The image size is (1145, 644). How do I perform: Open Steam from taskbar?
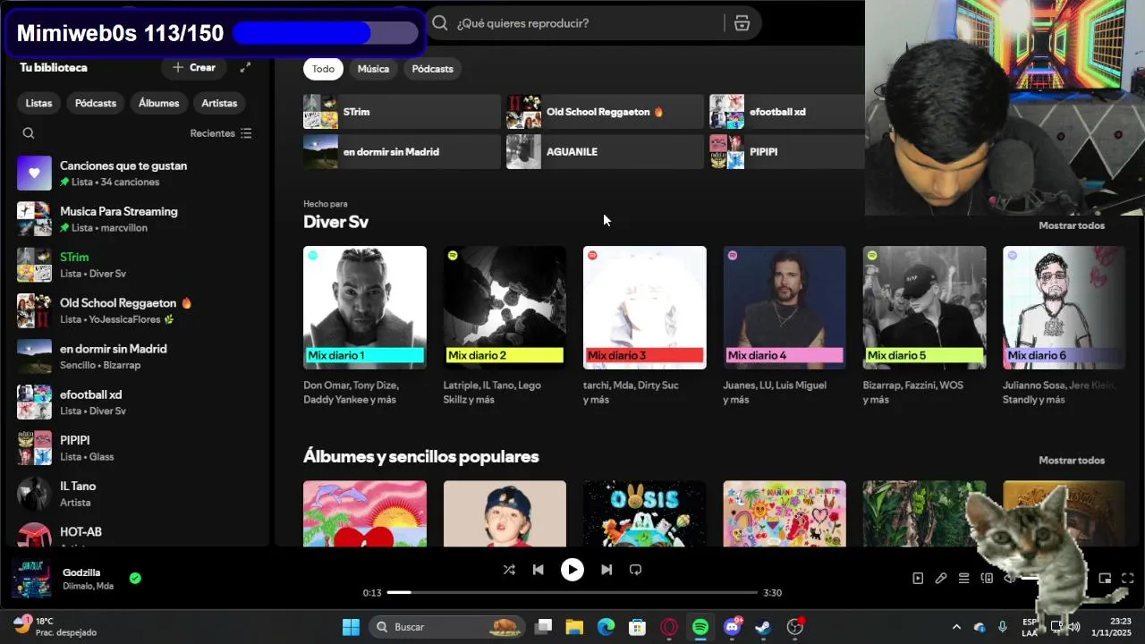tap(763, 627)
